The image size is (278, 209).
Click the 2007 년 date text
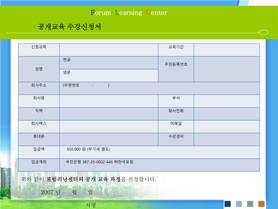coord(51,192)
